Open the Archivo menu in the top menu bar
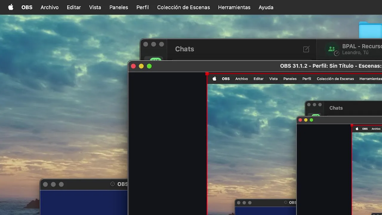 (50, 7)
